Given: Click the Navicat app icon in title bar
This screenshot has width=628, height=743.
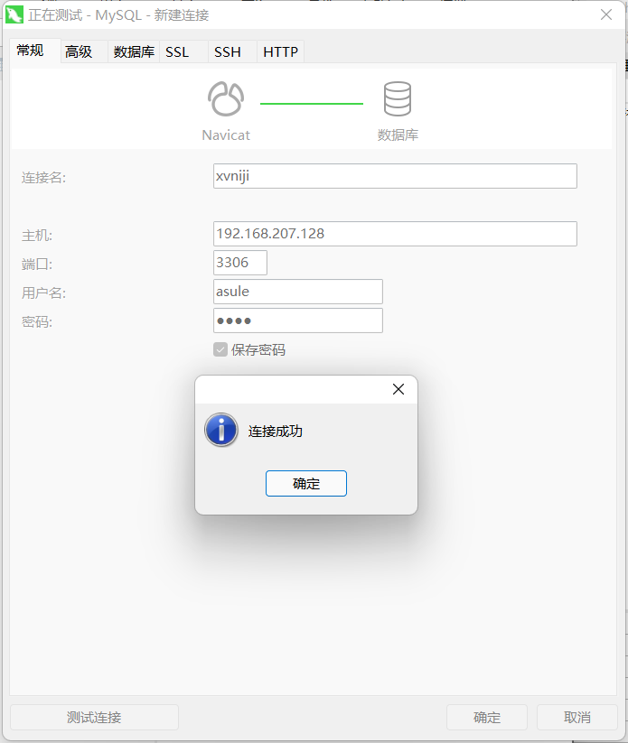Looking at the screenshot, I should click(14, 14).
